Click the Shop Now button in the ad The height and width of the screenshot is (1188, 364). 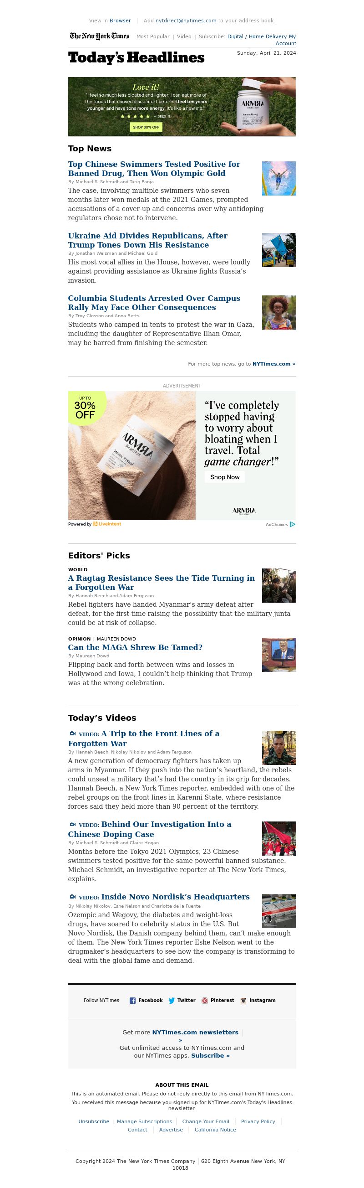tap(225, 477)
